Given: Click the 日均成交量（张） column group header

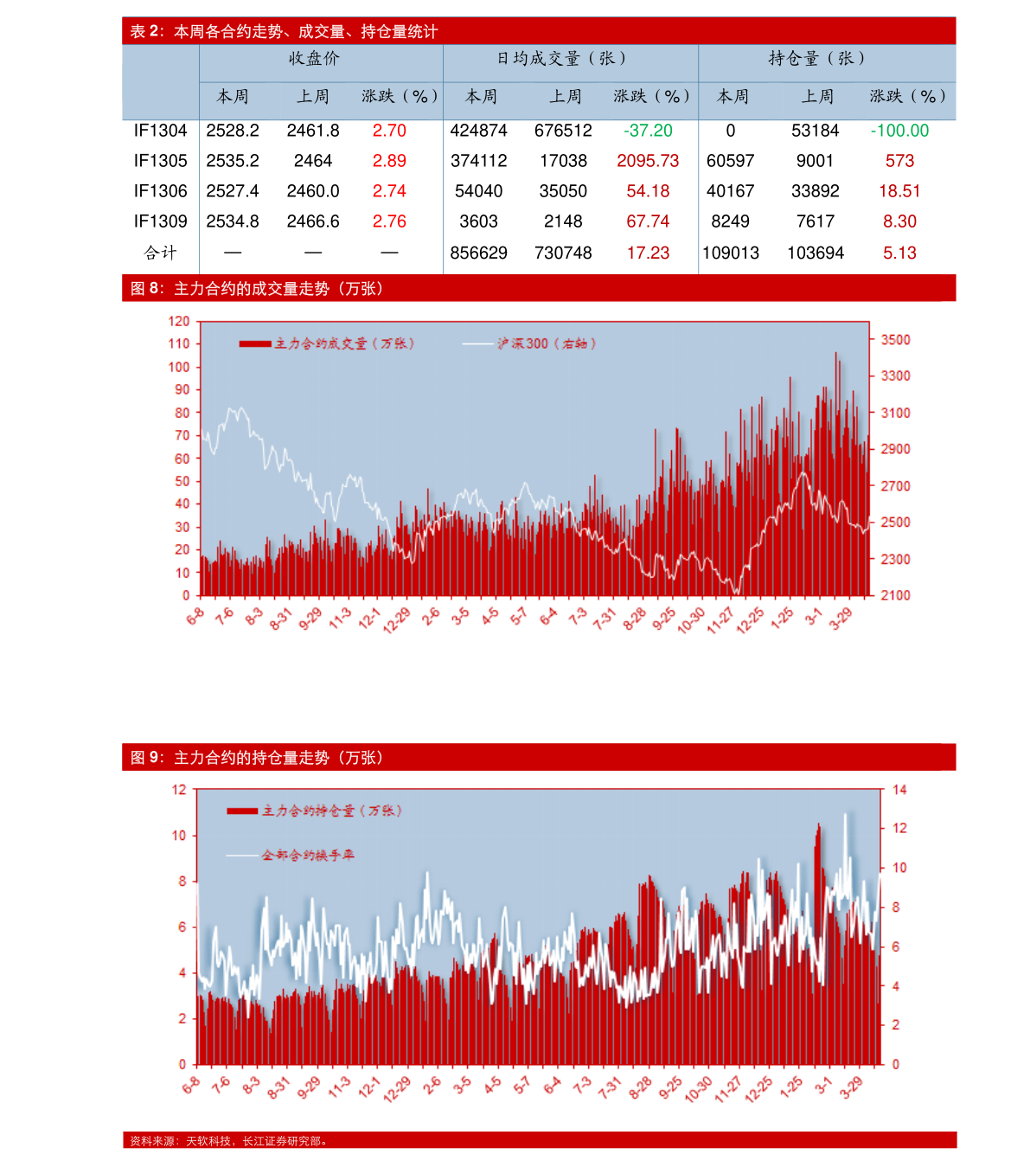Looking at the screenshot, I should tap(561, 59).
